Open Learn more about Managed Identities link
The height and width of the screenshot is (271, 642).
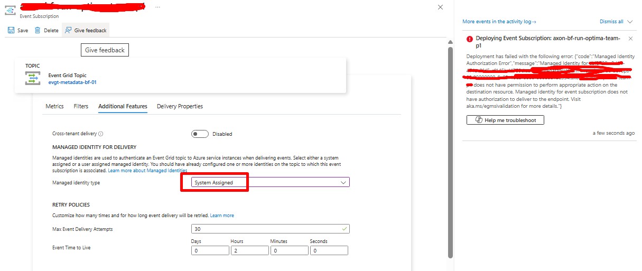[x=147, y=171]
